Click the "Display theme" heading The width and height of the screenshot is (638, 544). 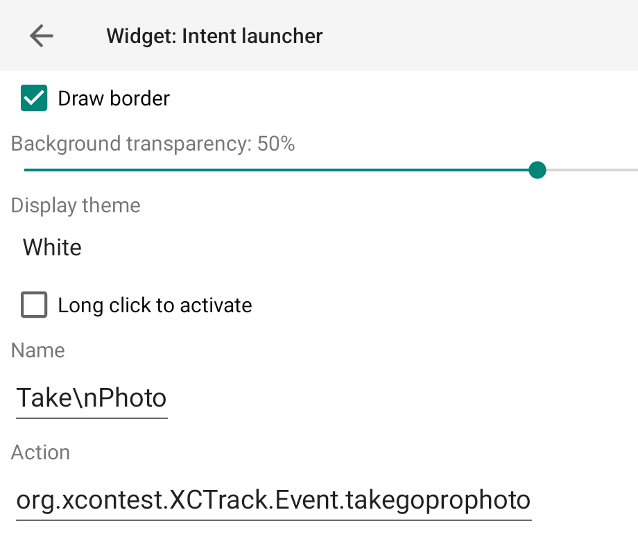pos(76,206)
